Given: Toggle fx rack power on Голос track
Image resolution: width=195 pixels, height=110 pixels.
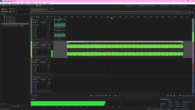Looking at the screenshot, I should (x=36, y=25).
